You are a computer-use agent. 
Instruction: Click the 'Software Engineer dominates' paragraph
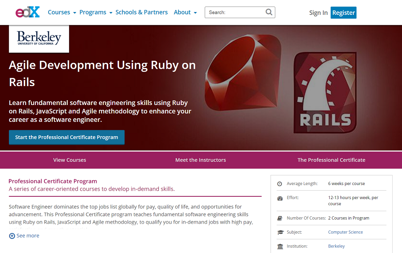131,214
